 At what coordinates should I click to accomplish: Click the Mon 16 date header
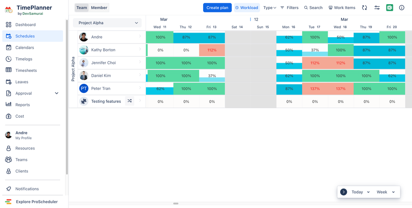289,27
